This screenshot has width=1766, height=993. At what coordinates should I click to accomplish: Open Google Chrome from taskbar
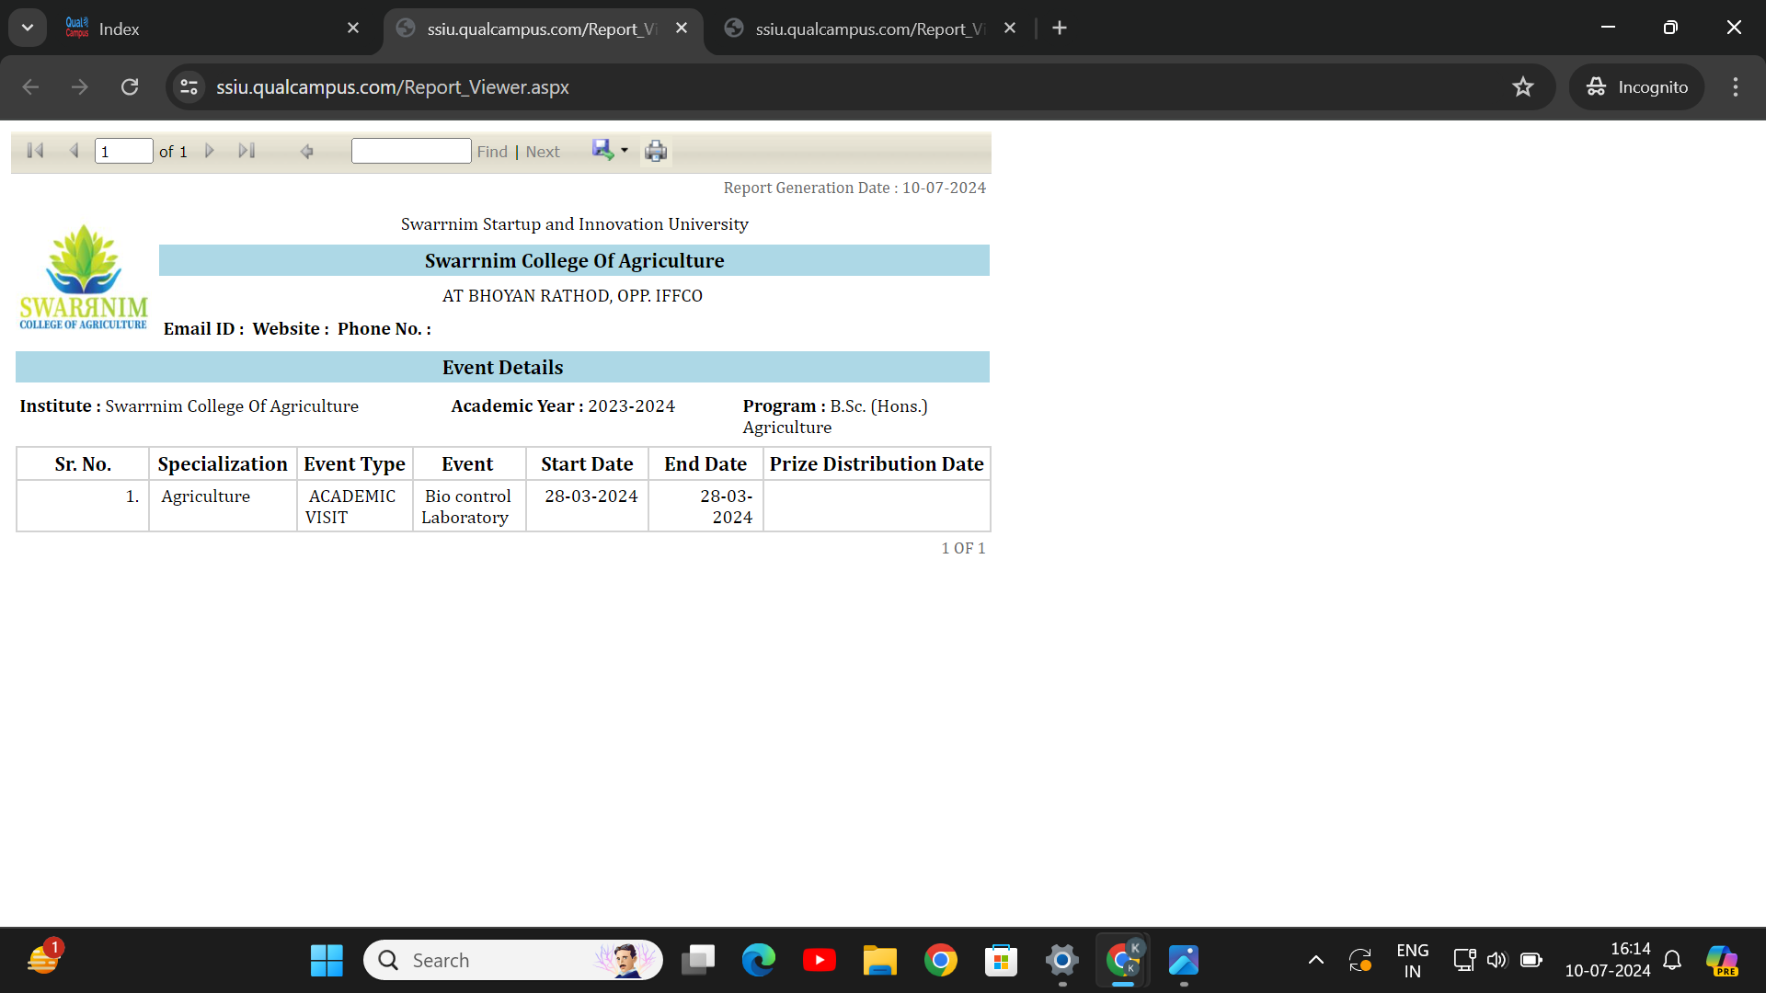tap(941, 960)
